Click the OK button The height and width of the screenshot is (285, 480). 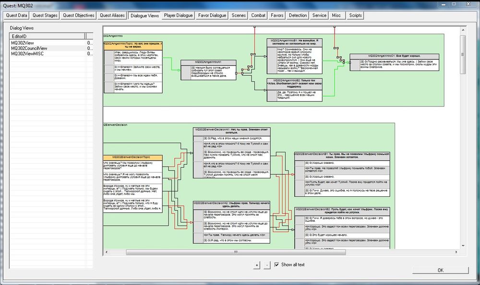coord(440,270)
